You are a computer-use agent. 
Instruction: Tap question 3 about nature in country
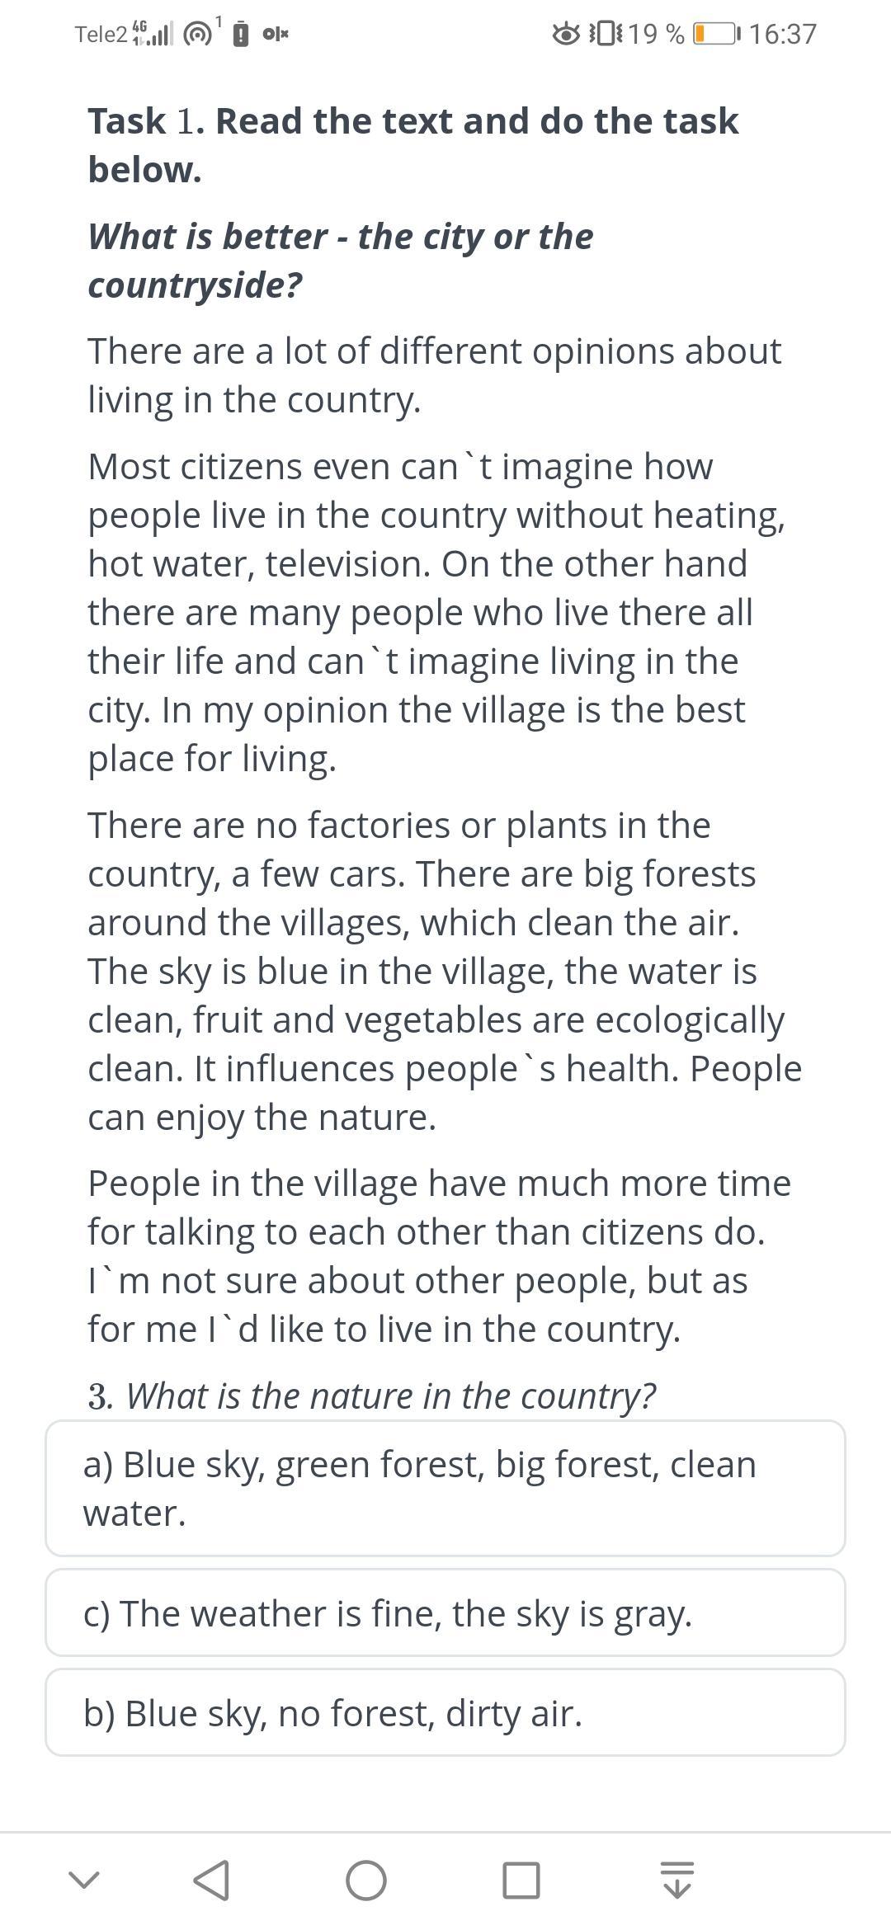point(372,1396)
